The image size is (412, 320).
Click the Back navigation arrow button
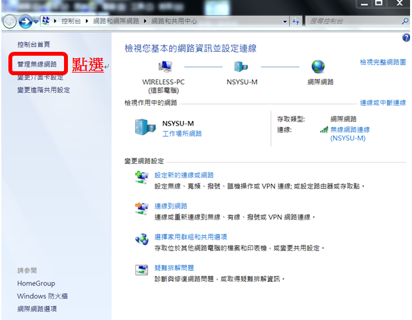[x=10, y=21]
